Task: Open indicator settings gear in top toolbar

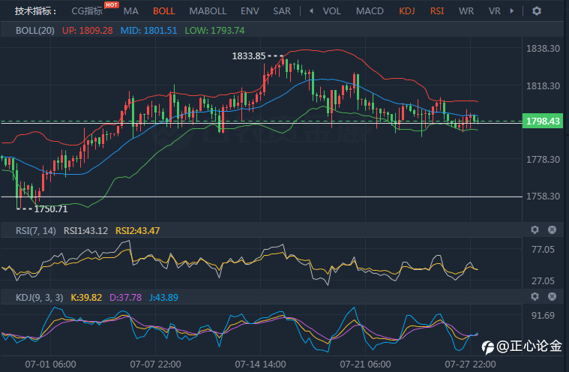Action: (x=537, y=11)
